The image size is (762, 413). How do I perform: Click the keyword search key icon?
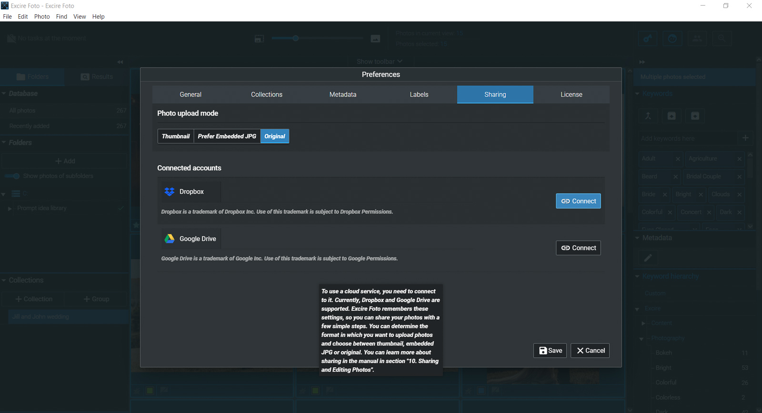(x=648, y=39)
